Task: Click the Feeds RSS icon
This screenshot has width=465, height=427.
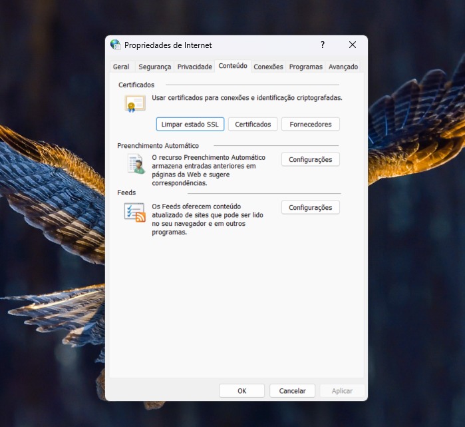Action: [x=135, y=213]
